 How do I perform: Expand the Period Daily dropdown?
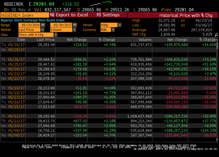pos(120,25)
